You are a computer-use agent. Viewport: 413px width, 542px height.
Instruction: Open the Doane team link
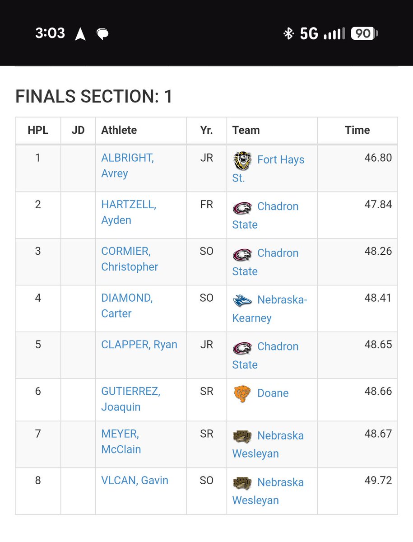coord(273,393)
